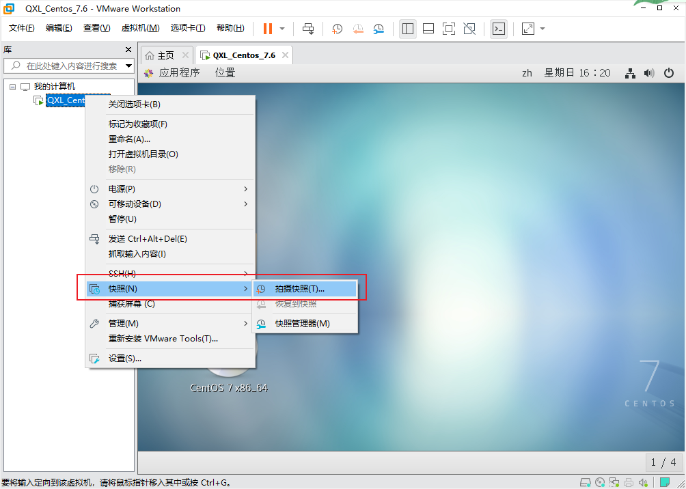Choose 发送 Ctrl+Alt+Del(E) menu entry

click(171, 239)
